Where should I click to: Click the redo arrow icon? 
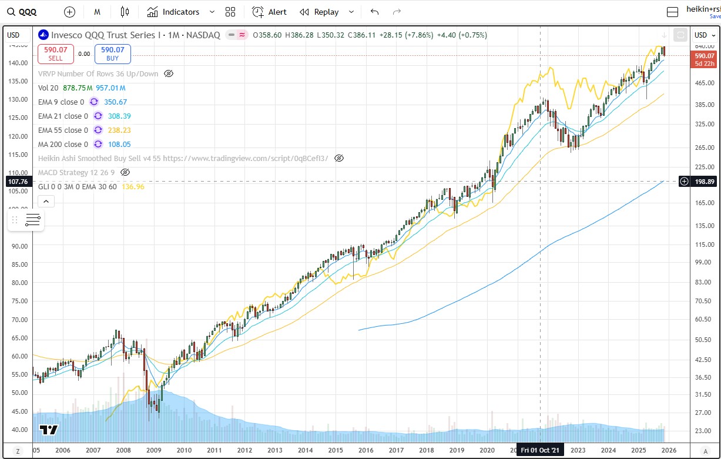tap(397, 12)
